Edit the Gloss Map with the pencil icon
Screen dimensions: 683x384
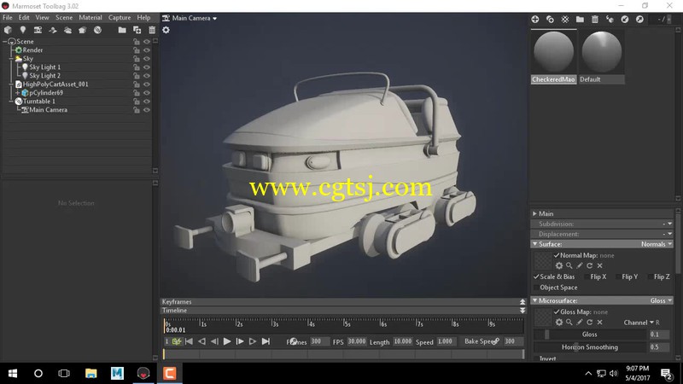point(580,323)
